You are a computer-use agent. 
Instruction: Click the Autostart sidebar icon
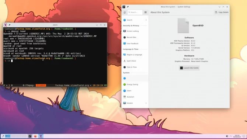pos(125,97)
